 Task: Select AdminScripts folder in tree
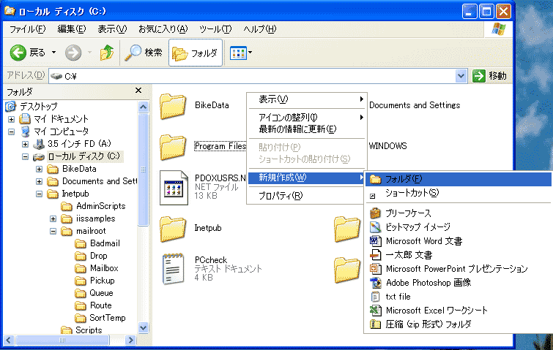pyautogui.click(x=100, y=206)
